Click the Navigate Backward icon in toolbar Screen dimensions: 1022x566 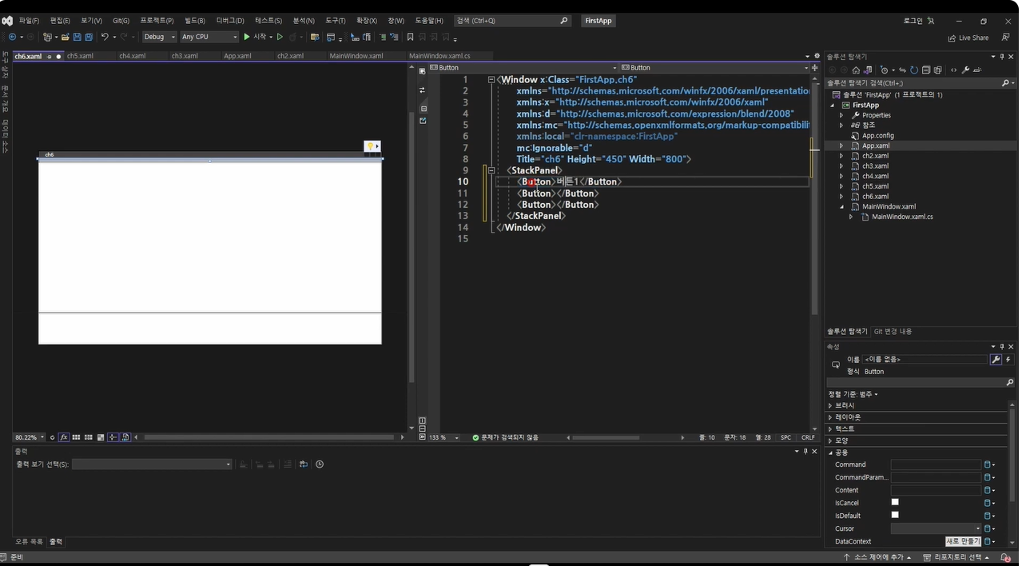coord(12,37)
